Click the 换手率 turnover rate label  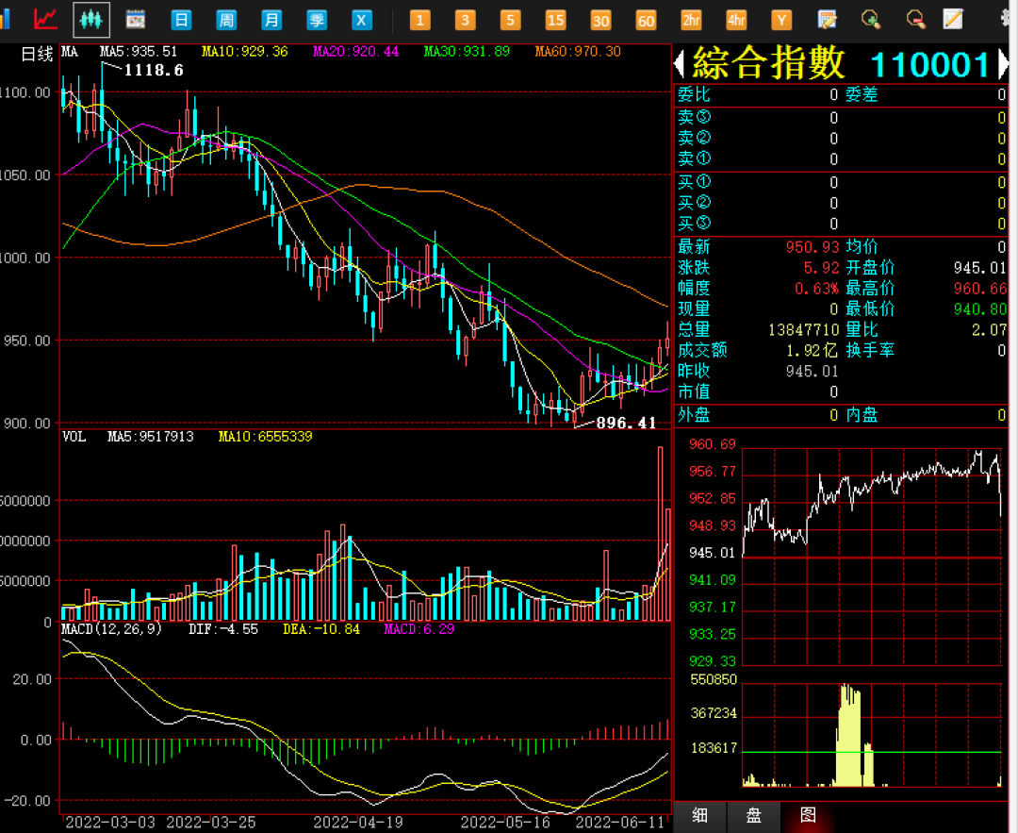click(870, 350)
